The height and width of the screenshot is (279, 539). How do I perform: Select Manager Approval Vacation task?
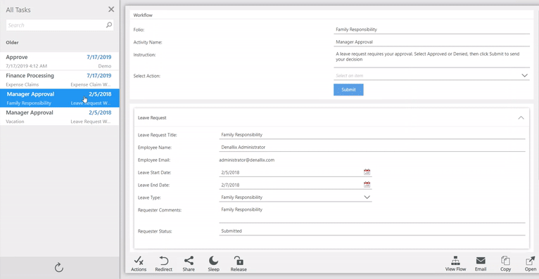(x=60, y=117)
